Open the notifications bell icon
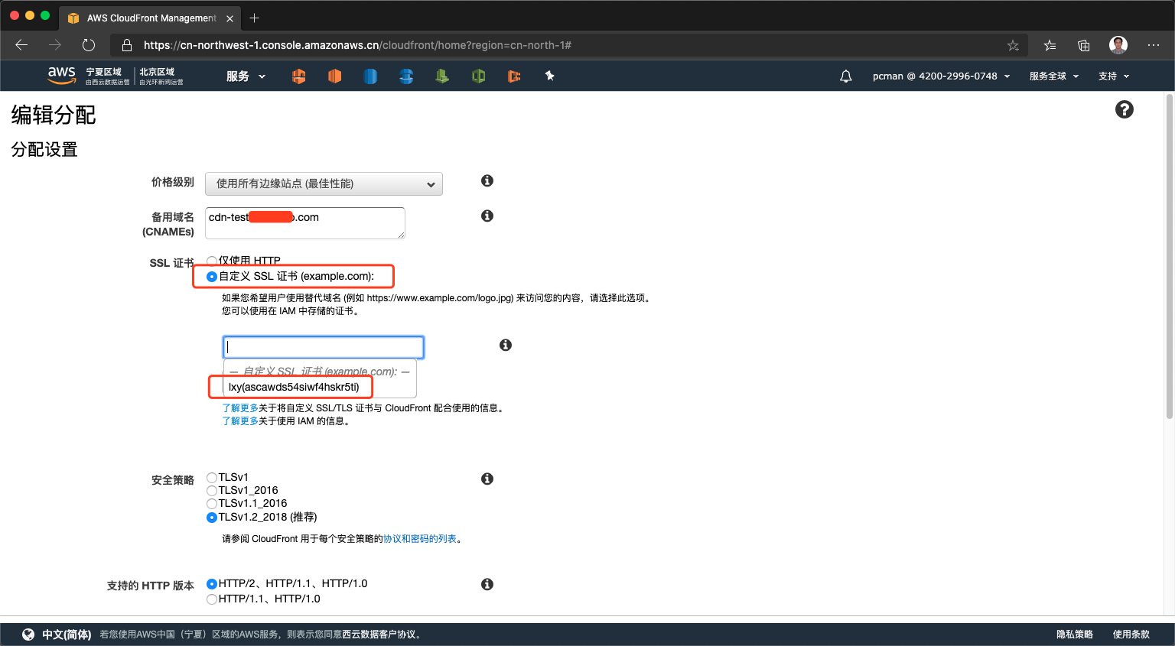Screen dimensions: 1175x646 845,76
